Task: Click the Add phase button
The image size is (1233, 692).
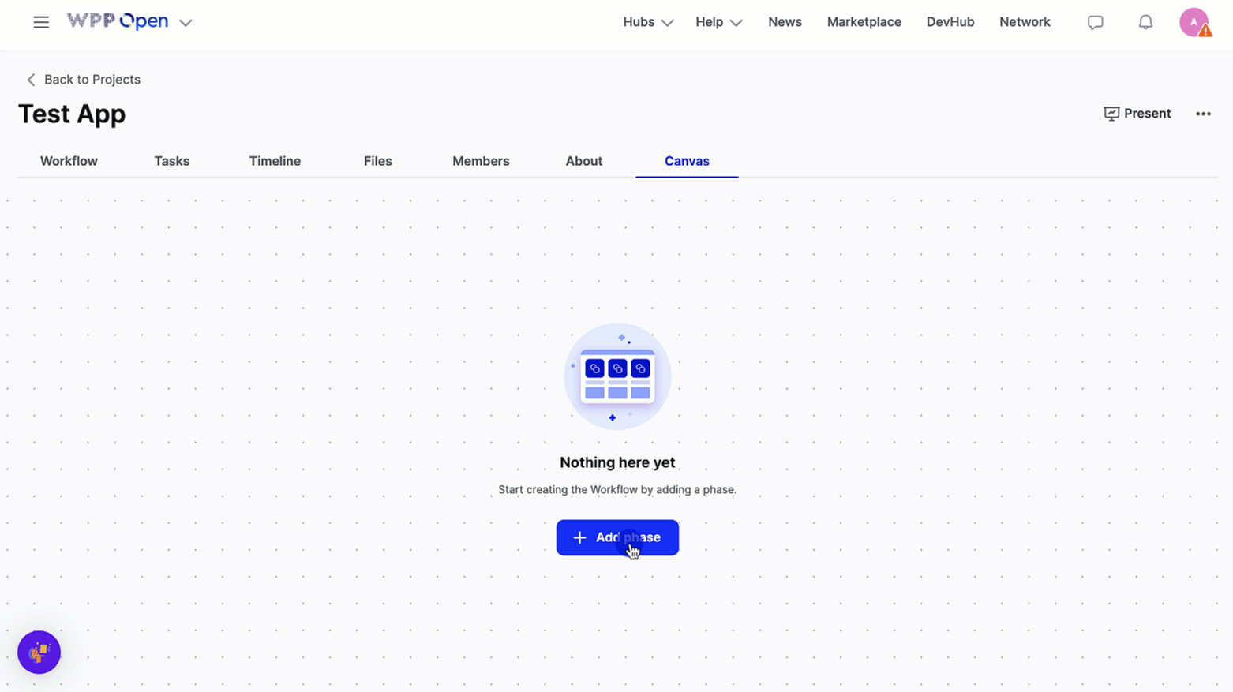Action: [x=617, y=537]
